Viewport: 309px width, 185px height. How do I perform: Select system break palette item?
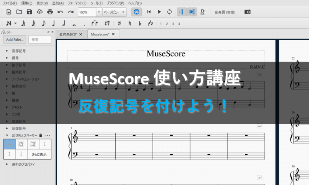point(9,144)
